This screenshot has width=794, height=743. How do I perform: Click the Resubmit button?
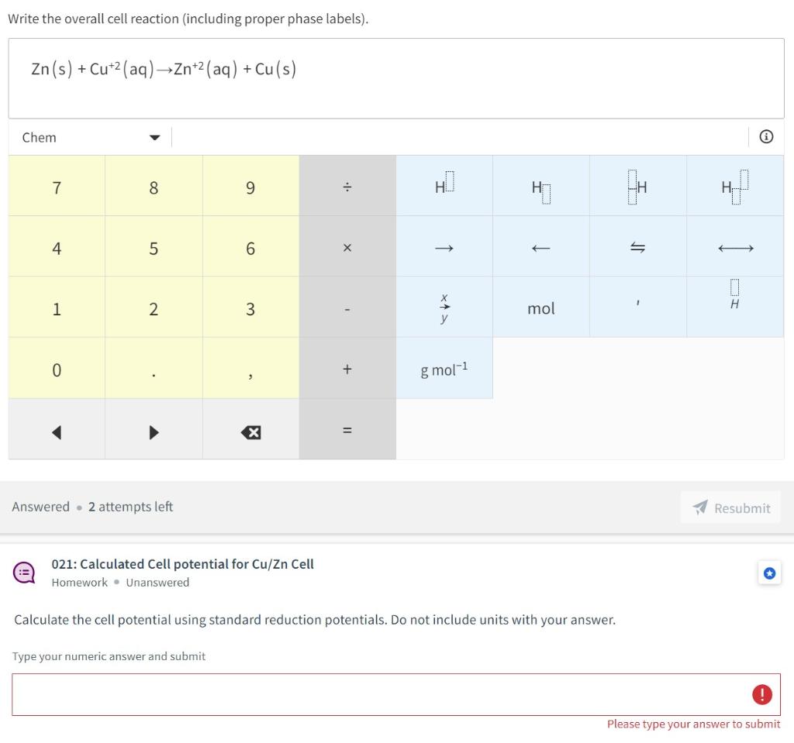click(730, 507)
